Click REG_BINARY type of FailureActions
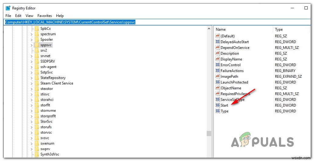Image resolution: width=314 pixels, height=161 pixels. click(x=285, y=70)
